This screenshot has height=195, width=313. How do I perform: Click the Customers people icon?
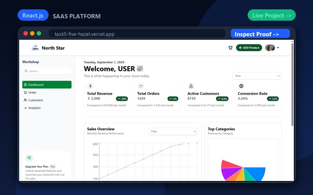click(25, 100)
